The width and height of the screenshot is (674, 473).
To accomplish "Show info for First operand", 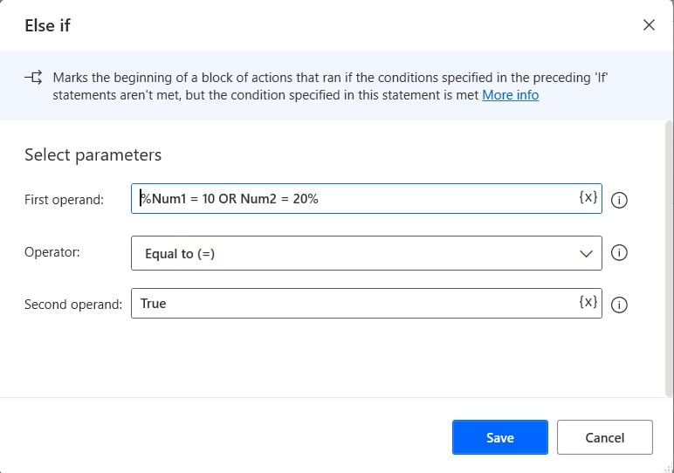I will pyautogui.click(x=619, y=200).
